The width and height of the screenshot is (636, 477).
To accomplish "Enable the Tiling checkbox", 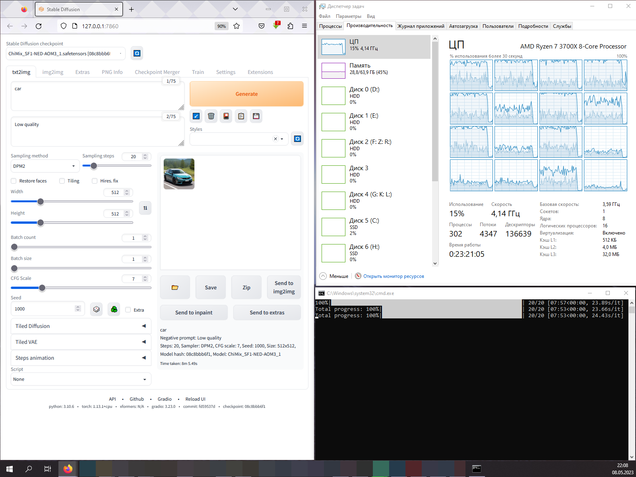I will (62, 181).
